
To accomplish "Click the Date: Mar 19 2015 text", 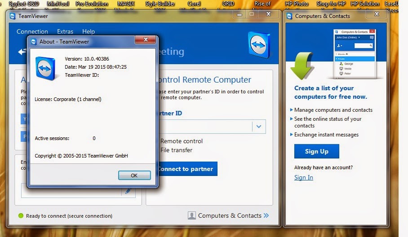I will (x=96, y=67).
